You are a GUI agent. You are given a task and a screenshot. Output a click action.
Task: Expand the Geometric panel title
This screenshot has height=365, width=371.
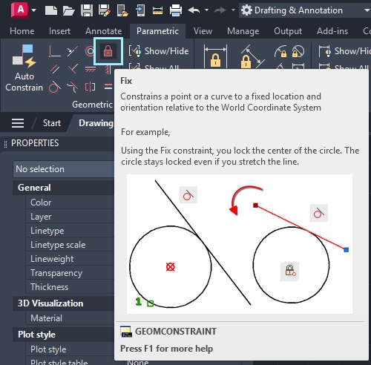[x=92, y=105]
